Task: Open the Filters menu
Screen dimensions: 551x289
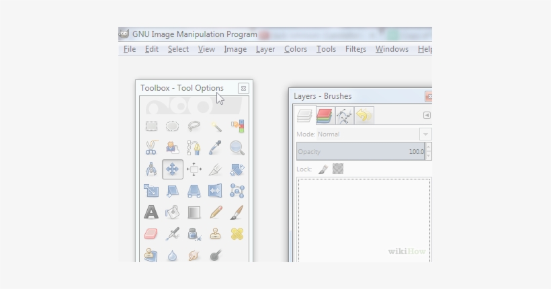Action: pyautogui.click(x=355, y=49)
